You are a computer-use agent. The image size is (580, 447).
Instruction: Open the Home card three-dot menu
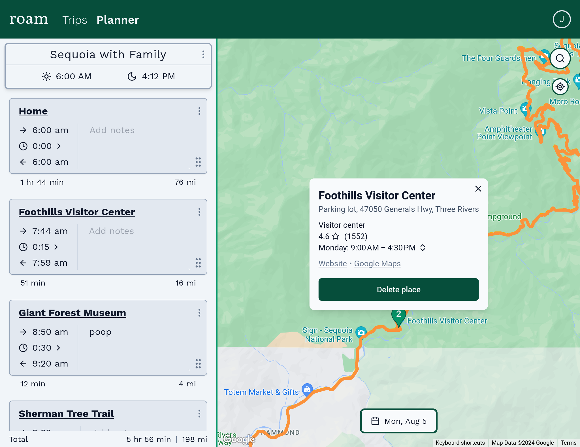199,111
